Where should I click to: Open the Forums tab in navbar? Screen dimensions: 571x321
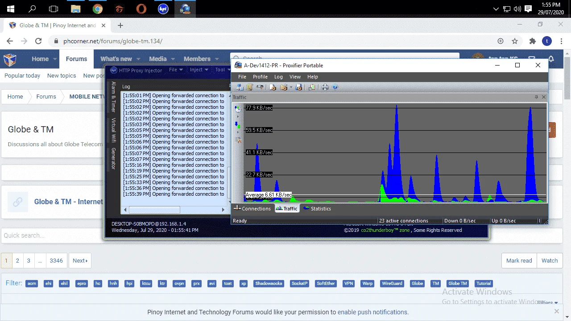[77, 59]
